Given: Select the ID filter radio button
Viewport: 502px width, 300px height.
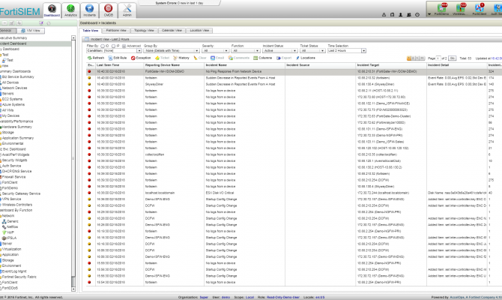Looking at the screenshot, I should (105, 45).
